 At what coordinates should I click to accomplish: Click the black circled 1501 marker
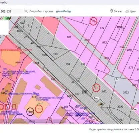30,112
